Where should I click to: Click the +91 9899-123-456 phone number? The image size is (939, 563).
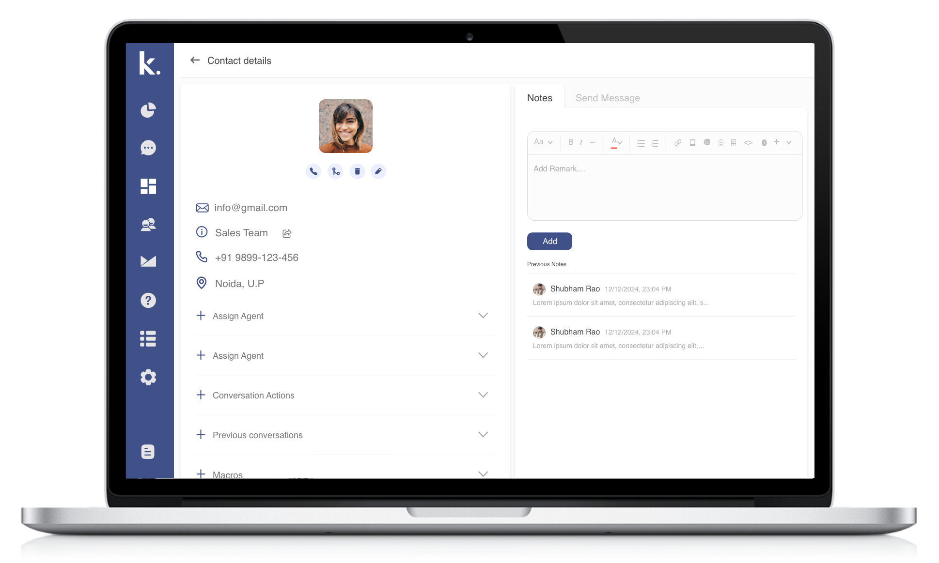[x=257, y=258]
